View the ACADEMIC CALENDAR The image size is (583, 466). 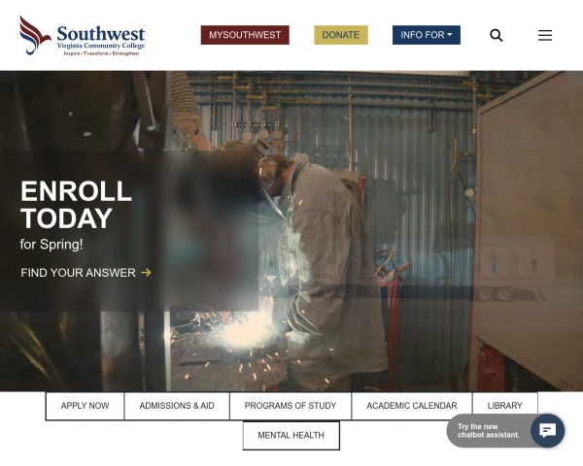pyautogui.click(x=412, y=406)
